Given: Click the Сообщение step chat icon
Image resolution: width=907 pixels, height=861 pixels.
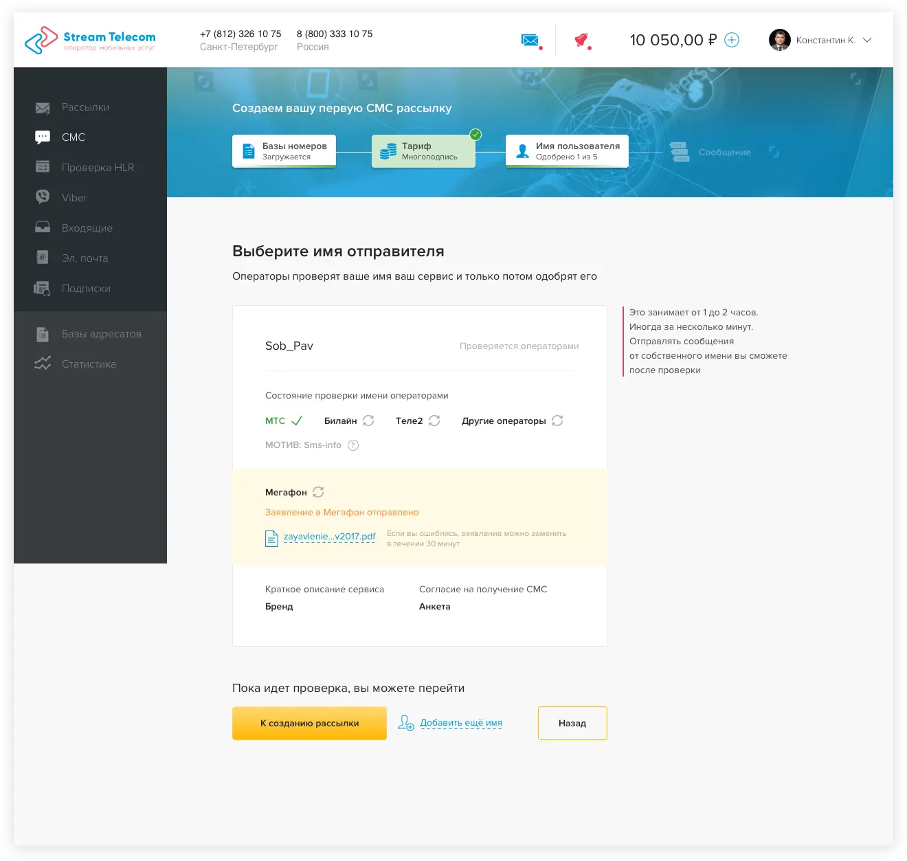Looking at the screenshot, I should pyautogui.click(x=680, y=152).
